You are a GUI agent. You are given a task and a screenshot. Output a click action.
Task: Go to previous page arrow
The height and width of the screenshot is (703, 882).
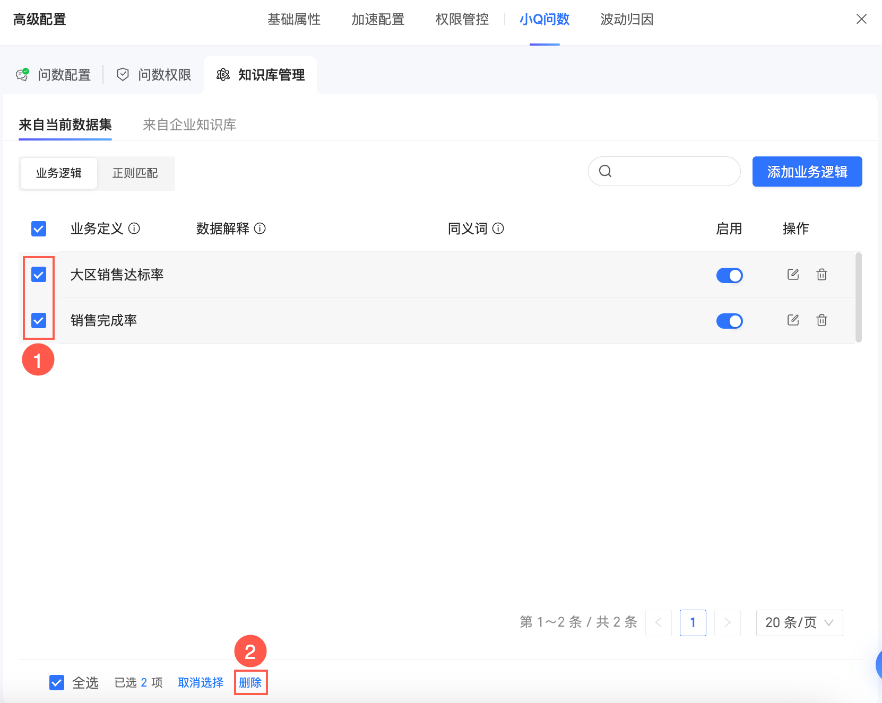(659, 622)
